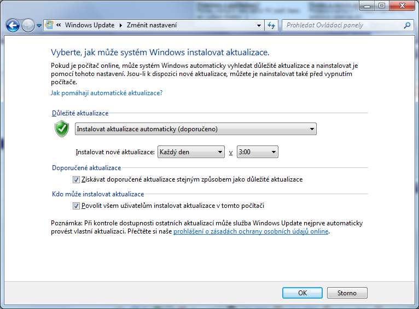Minimize the window

point(367,5)
